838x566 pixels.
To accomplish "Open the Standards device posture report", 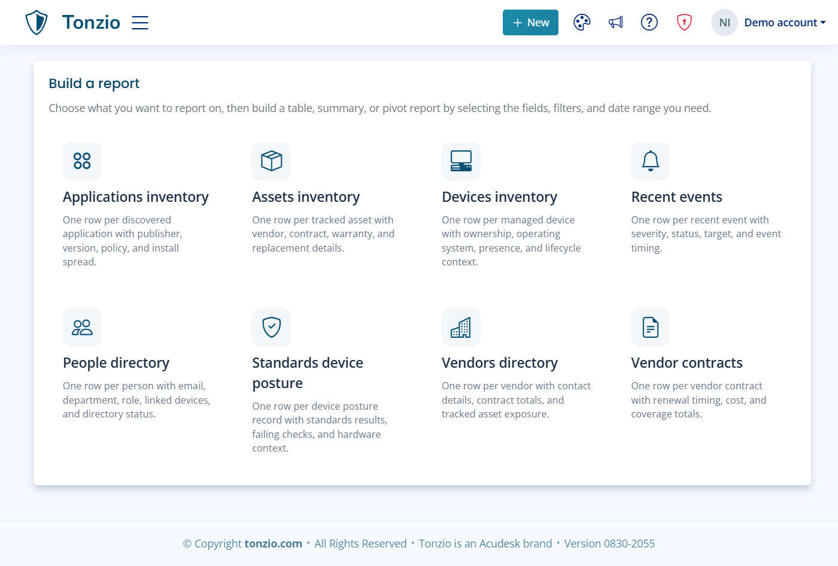I will 308,373.
